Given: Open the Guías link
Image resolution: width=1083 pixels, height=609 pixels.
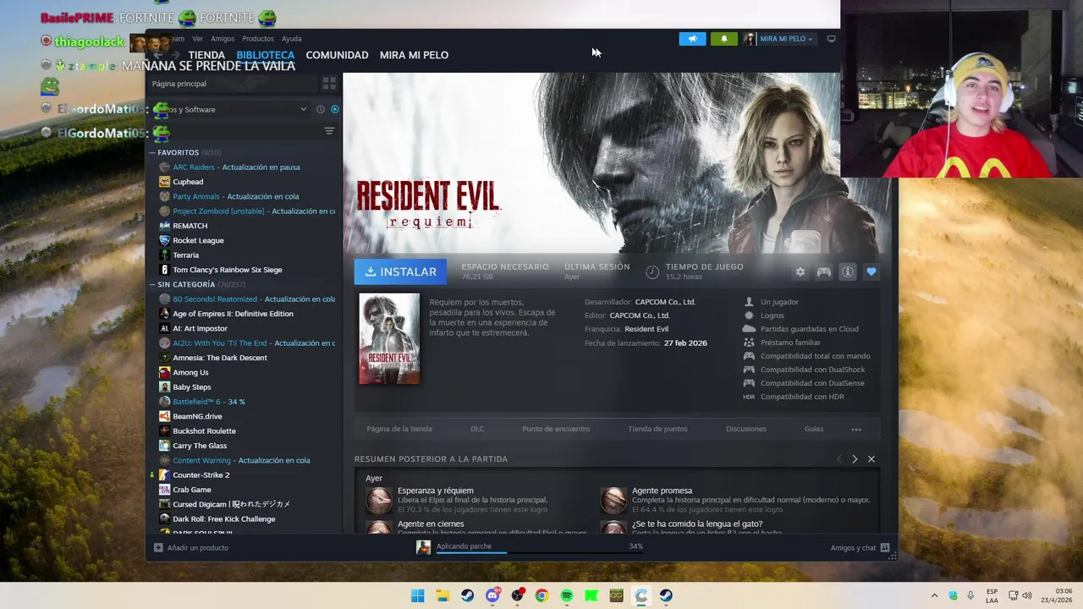Looking at the screenshot, I should [814, 429].
